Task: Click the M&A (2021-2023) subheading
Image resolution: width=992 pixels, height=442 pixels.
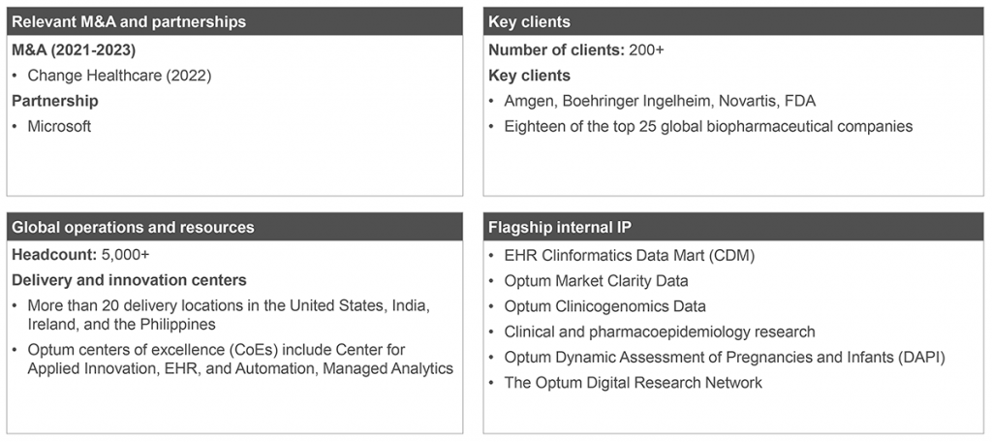Action: coord(74,50)
